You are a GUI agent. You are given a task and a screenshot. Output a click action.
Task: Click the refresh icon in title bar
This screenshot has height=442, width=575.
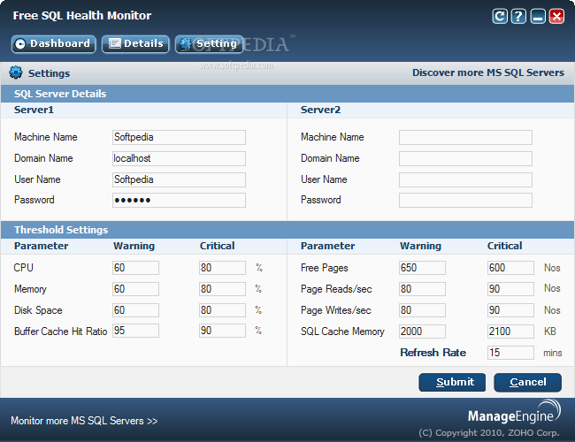coord(500,16)
